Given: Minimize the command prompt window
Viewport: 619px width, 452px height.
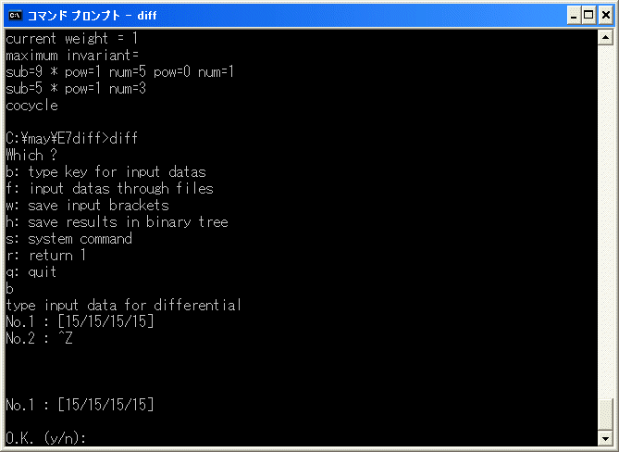Looking at the screenshot, I should point(574,16).
